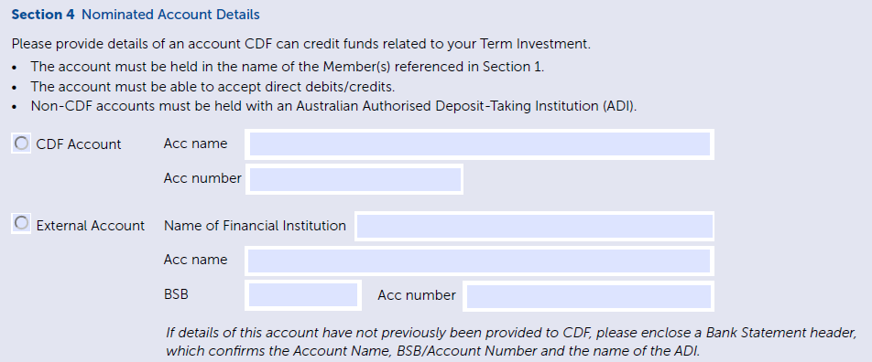Select the External Account radio button

(21, 224)
